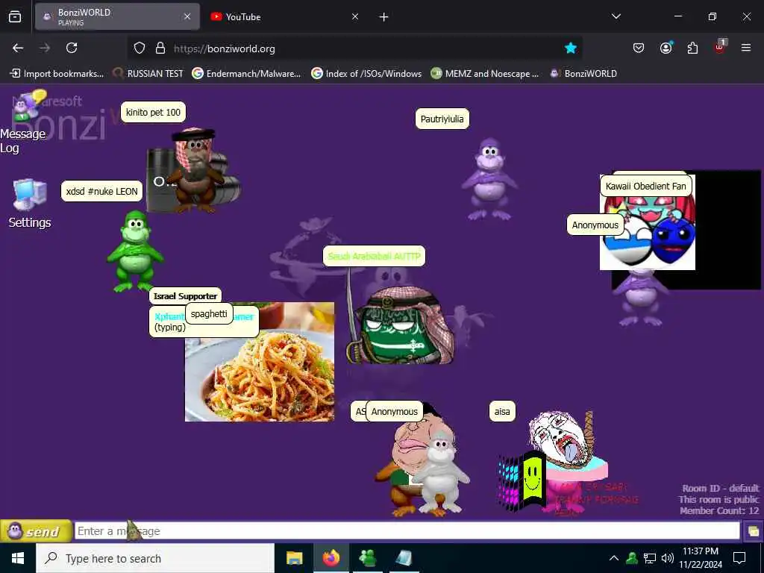Open the Index of /ISOs/Windows bookmark
The image size is (764, 573).
click(x=366, y=74)
